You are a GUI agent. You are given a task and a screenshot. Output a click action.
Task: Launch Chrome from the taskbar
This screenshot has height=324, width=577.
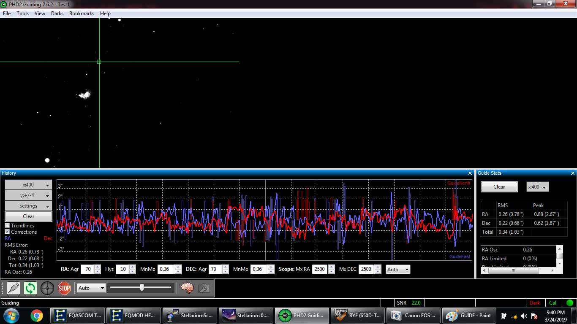[x=37, y=315]
